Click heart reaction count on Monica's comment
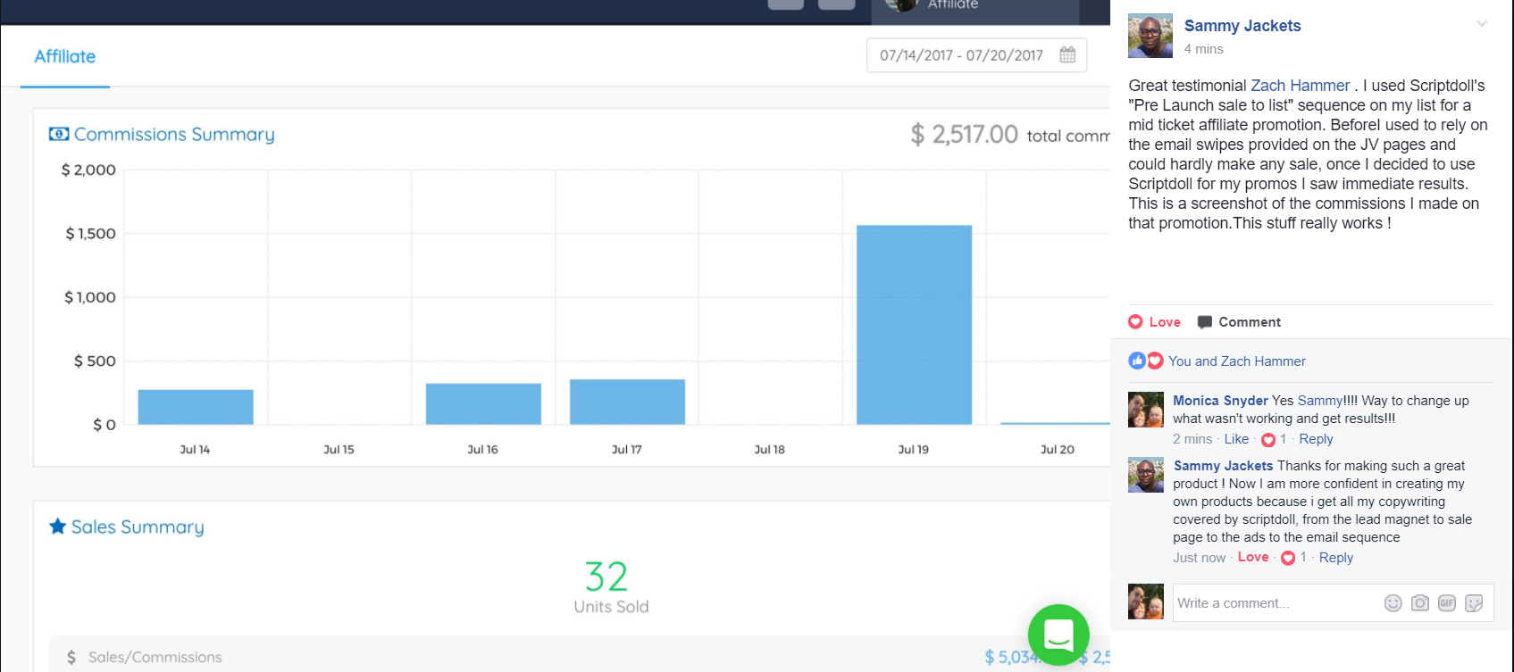The height and width of the screenshot is (672, 1514). pyautogui.click(x=1274, y=439)
